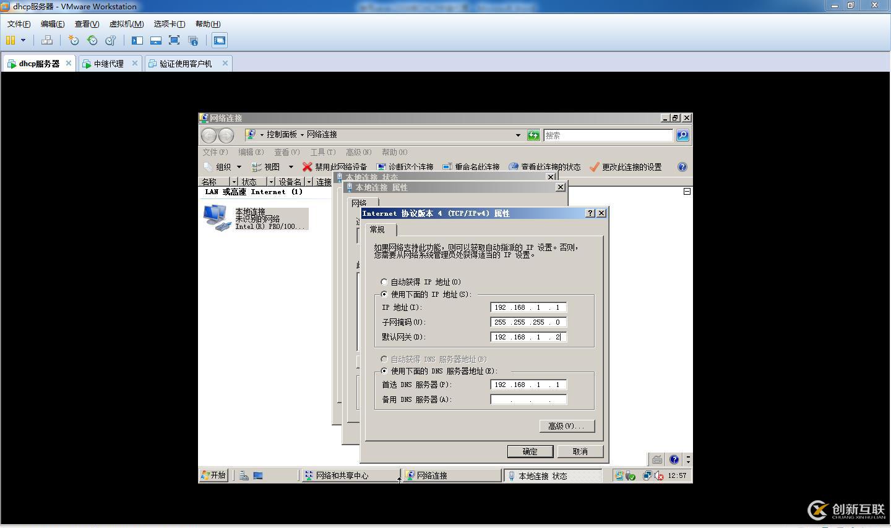The height and width of the screenshot is (528, 891).
Task: Open the 高级(V) settings dialog
Action: 566,425
